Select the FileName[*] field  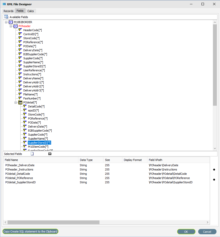[30, 94]
